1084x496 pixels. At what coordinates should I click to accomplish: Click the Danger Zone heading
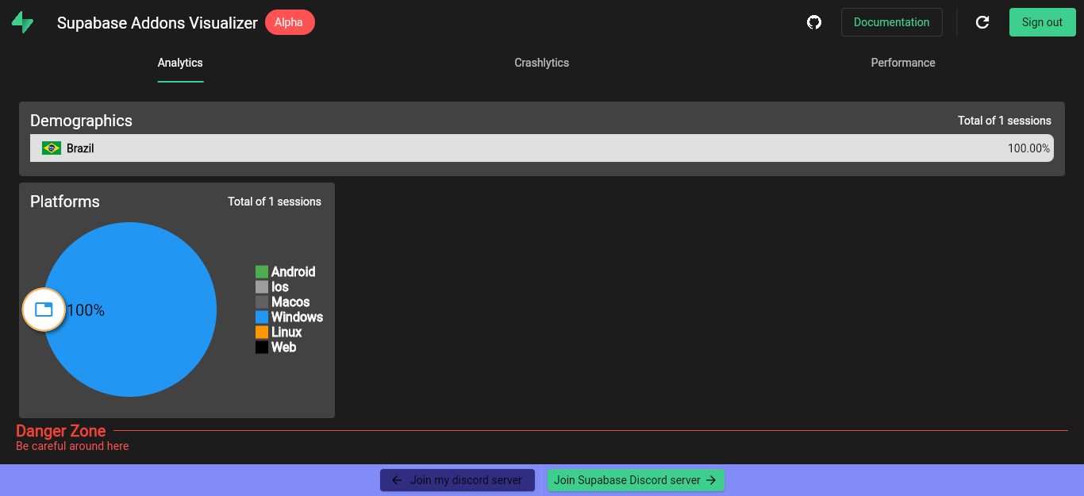61,431
